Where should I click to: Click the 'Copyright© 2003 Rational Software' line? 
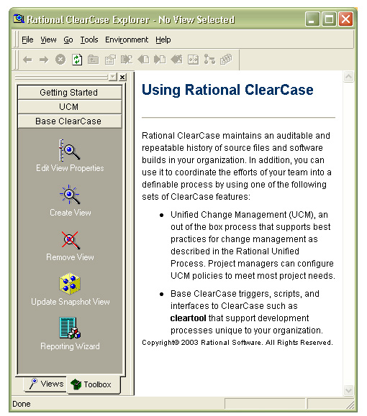pos(237,343)
